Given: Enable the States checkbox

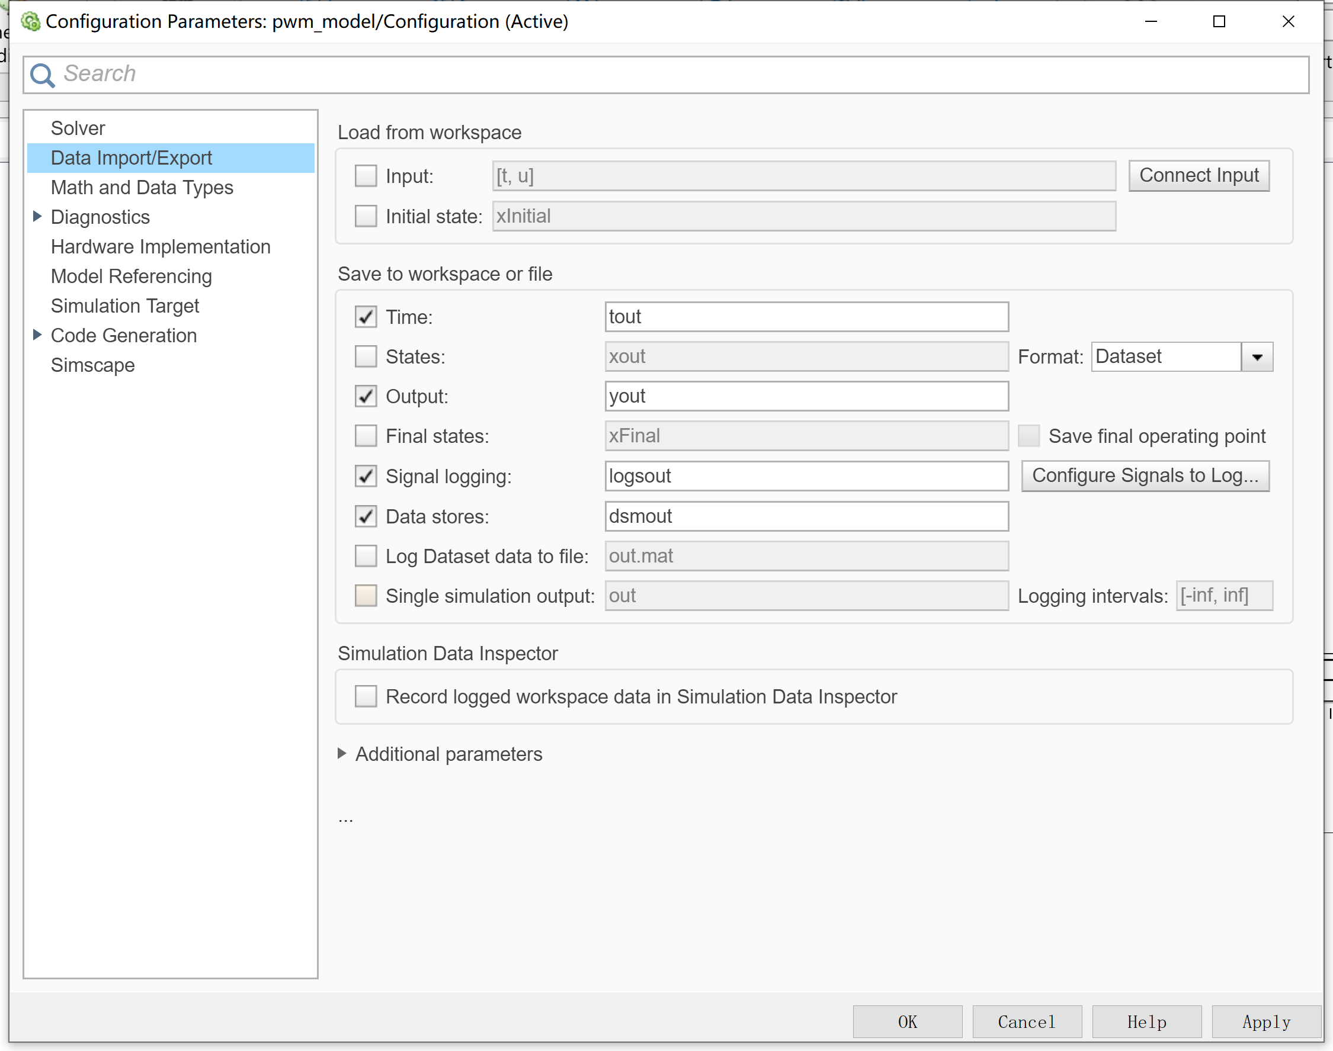Looking at the screenshot, I should (366, 356).
